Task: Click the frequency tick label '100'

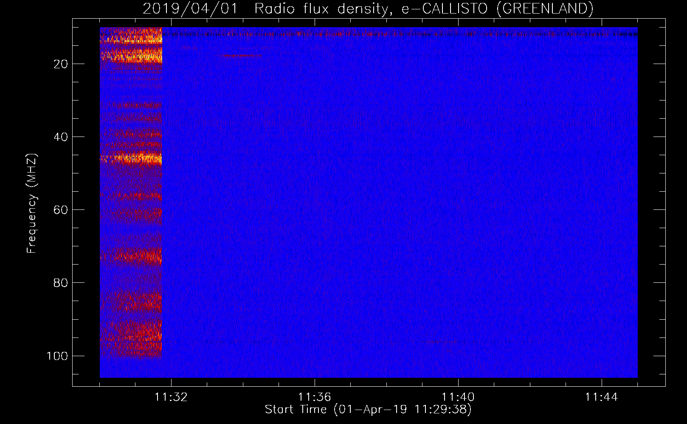Action: [x=57, y=356]
